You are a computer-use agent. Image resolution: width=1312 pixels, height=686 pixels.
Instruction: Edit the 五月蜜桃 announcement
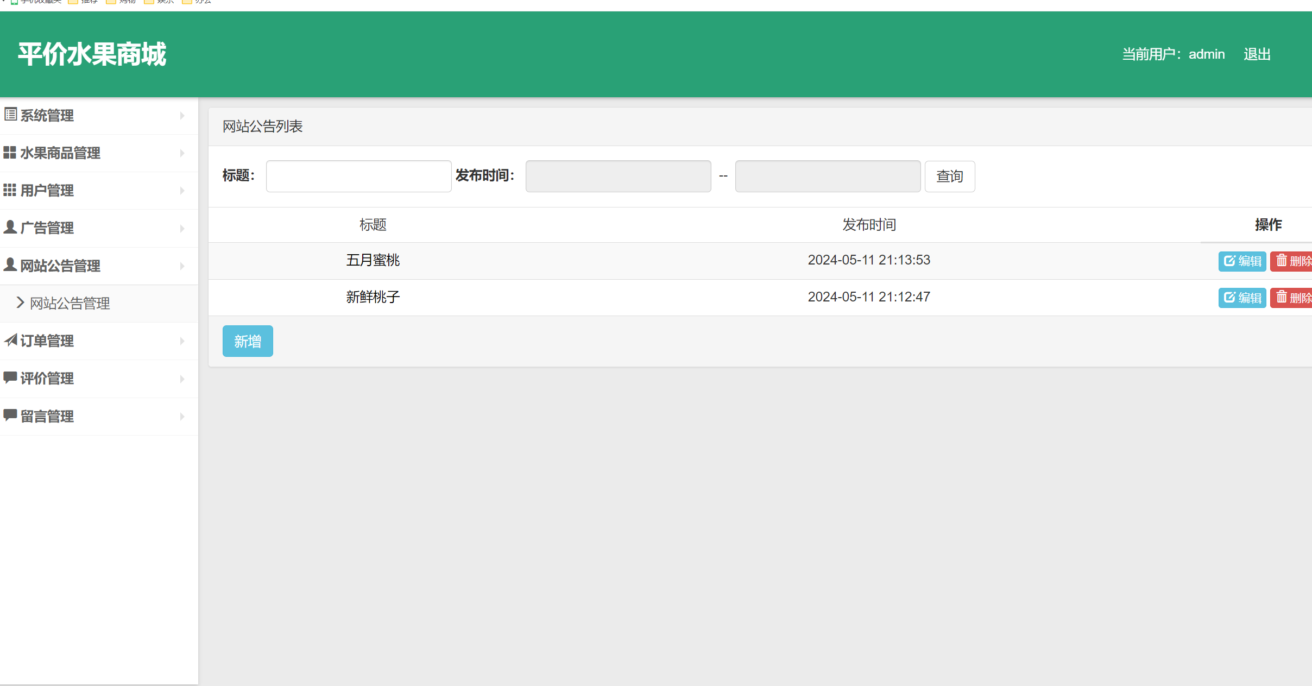point(1242,261)
